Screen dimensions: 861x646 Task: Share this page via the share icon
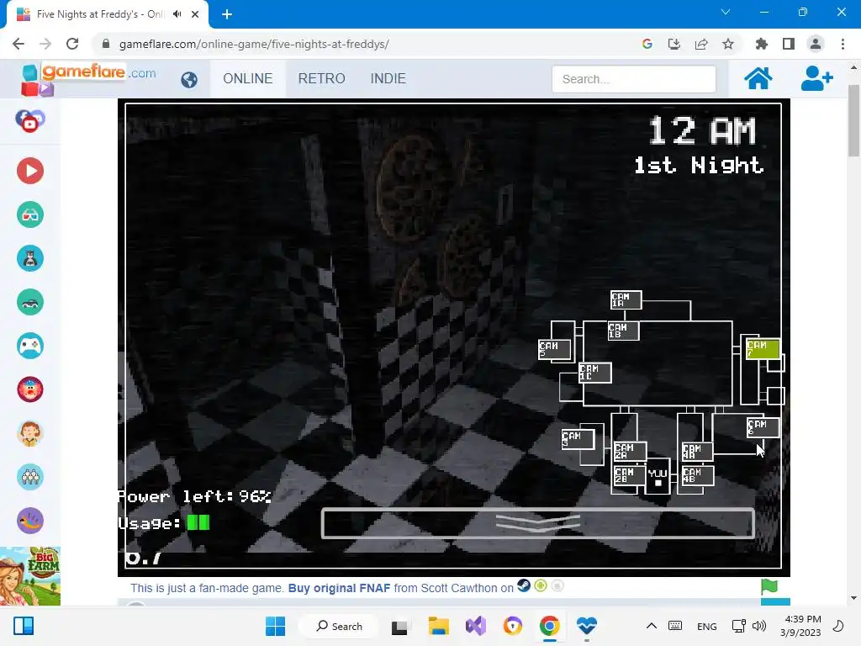[x=700, y=44]
